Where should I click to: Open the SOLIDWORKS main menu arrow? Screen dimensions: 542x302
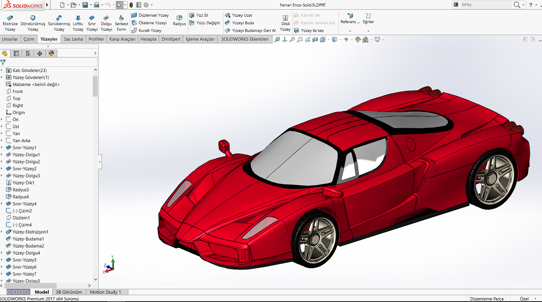47,5
